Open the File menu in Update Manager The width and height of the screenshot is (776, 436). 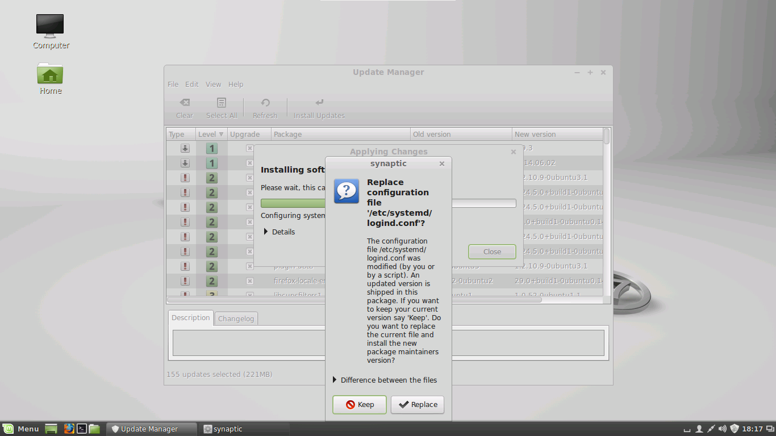(173, 84)
